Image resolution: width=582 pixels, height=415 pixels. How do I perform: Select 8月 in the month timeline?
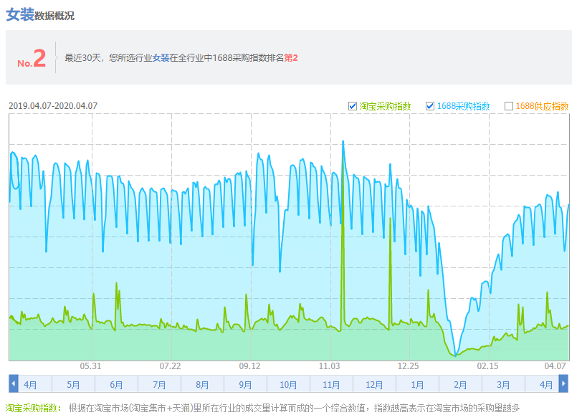pyautogui.click(x=202, y=385)
